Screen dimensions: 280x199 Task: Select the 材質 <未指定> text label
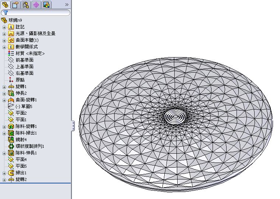pyautogui.click(x=30, y=53)
